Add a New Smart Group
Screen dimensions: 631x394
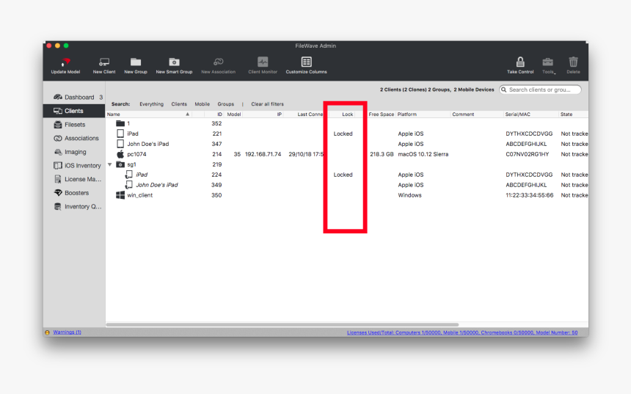click(x=174, y=63)
